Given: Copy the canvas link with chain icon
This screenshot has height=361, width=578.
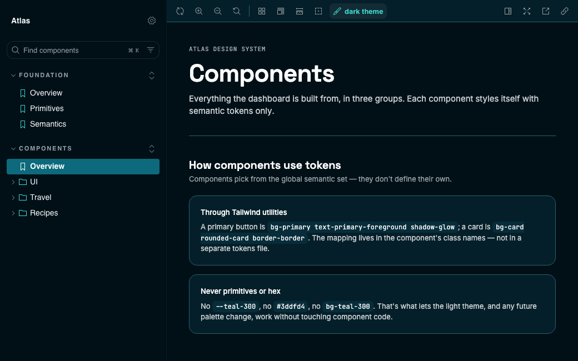Looking at the screenshot, I should [564, 11].
